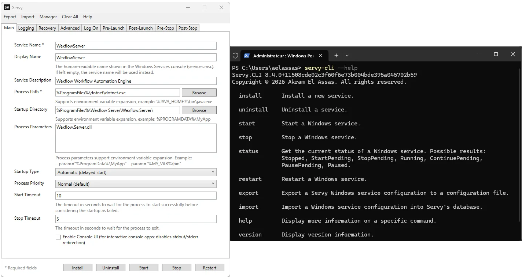522x280 pixels.
Task: Click the Start service button
Action: pyautogui.click(x=144, y=268)
